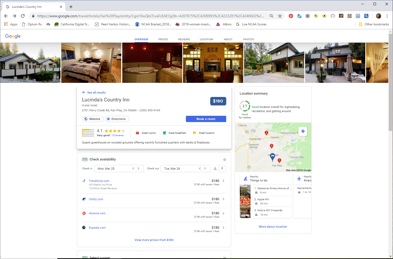The height and width of the screenshot is (259, 393).
Task: Switch to the Reviews tab
Action: (184, 39)
